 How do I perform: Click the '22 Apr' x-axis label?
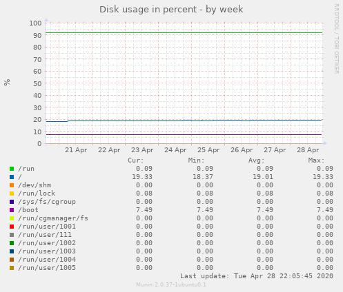[x=109, y=150]
